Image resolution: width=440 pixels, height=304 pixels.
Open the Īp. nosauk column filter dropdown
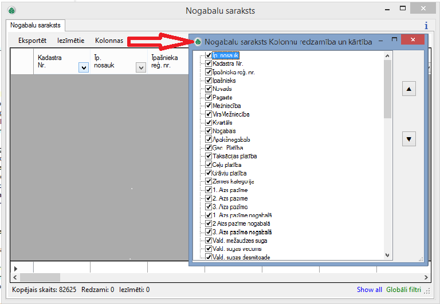click(140, 67)
